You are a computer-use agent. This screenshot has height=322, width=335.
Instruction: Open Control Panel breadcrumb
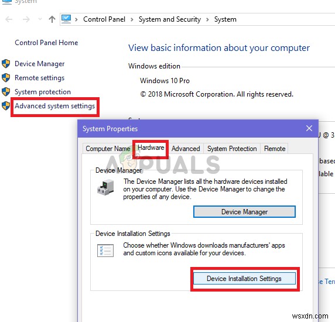click(x=104, y=19)
